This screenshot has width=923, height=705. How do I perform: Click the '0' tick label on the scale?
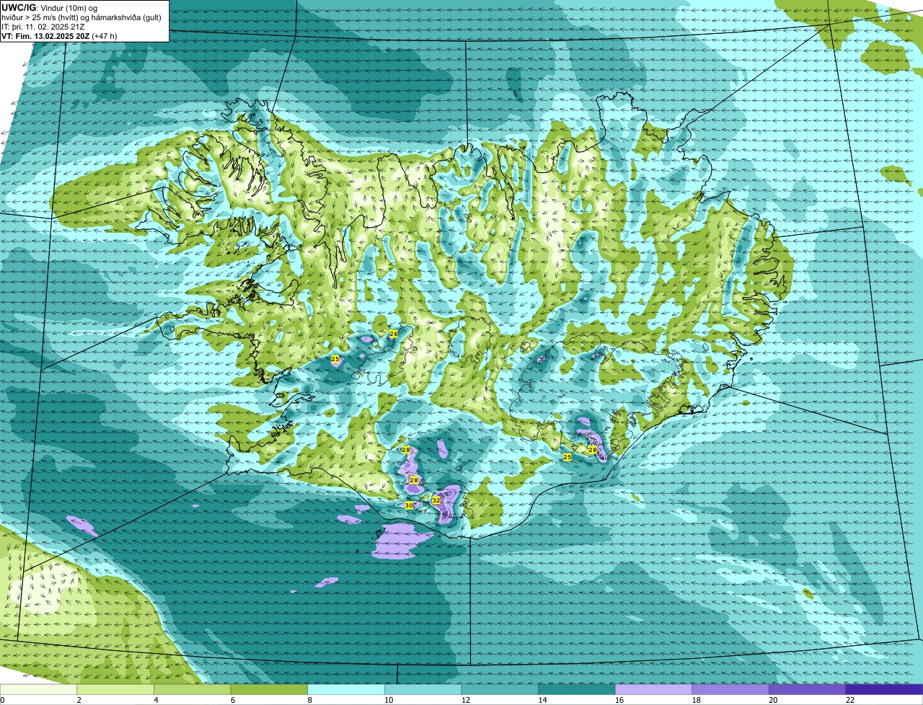[x=2, y=700]
